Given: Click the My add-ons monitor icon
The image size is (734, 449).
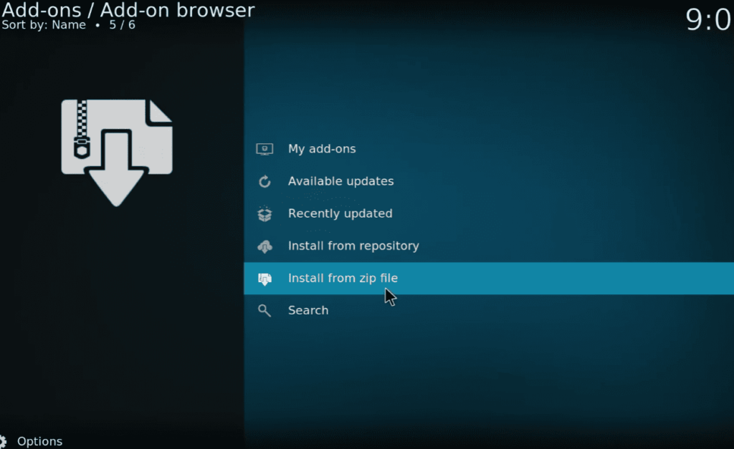Looking at the screenshot, I should 264,149.
